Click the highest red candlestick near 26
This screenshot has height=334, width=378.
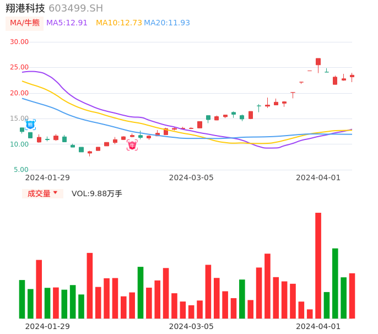tap(318, 62)
